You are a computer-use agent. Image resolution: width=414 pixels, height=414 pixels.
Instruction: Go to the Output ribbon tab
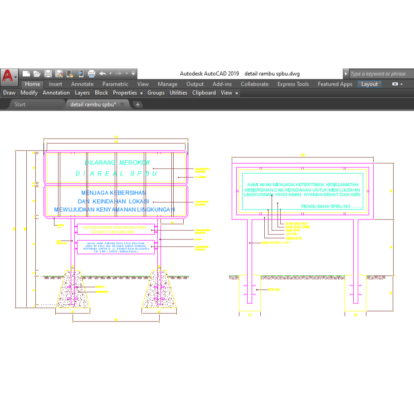(195, 84)
